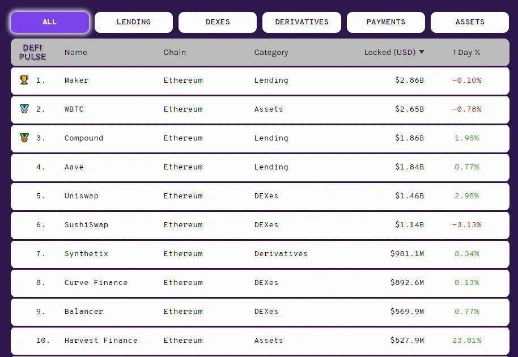The height and width of the screenshot is (357, 518).
Task: Filter by the DEXES tab
Action: pos(218,22)
